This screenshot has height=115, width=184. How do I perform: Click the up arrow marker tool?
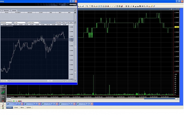129,6
